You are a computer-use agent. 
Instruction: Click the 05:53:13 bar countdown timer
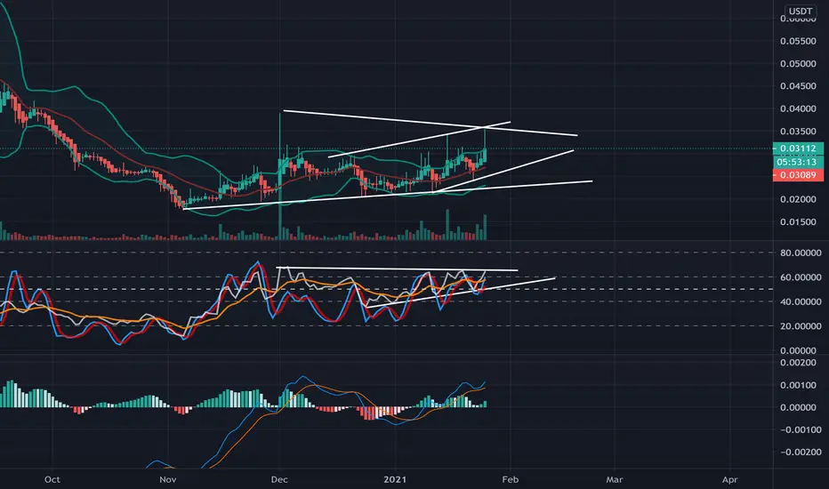tap(798, 162)
